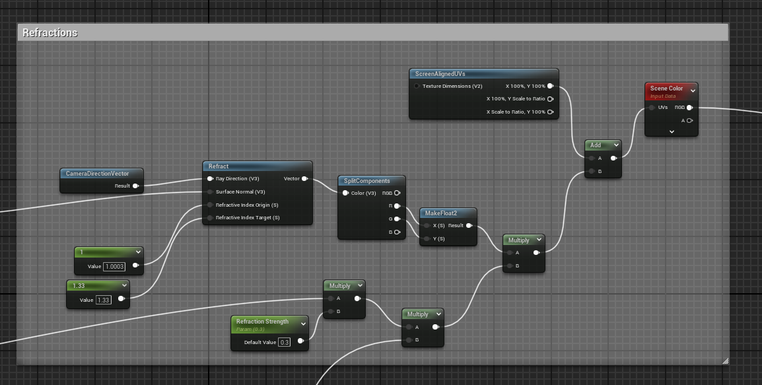
Task: Click the Scene Color A output pin
Action: tap(689, 120)
